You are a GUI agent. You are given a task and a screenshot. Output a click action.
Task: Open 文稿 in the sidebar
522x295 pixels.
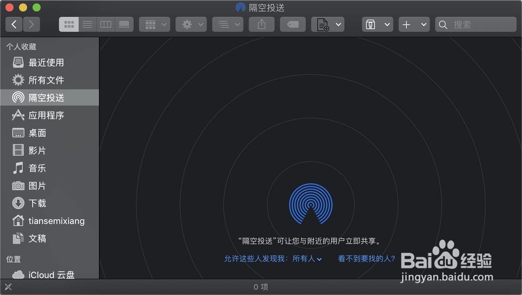click(50, 239)
